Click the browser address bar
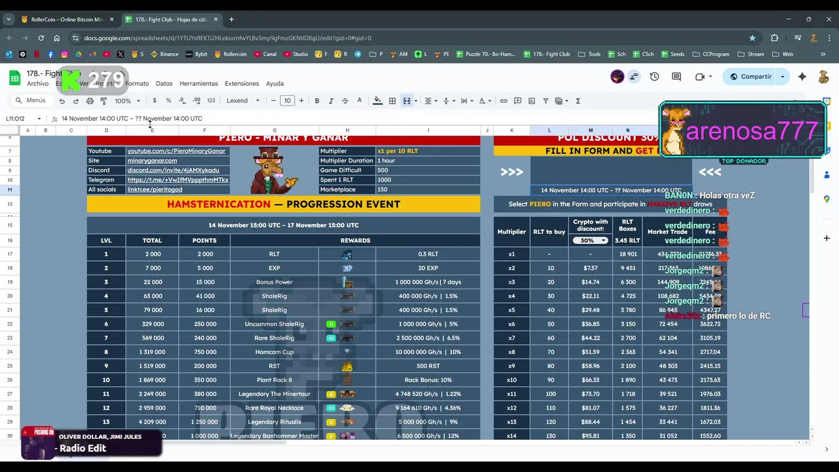 point(413,38)
